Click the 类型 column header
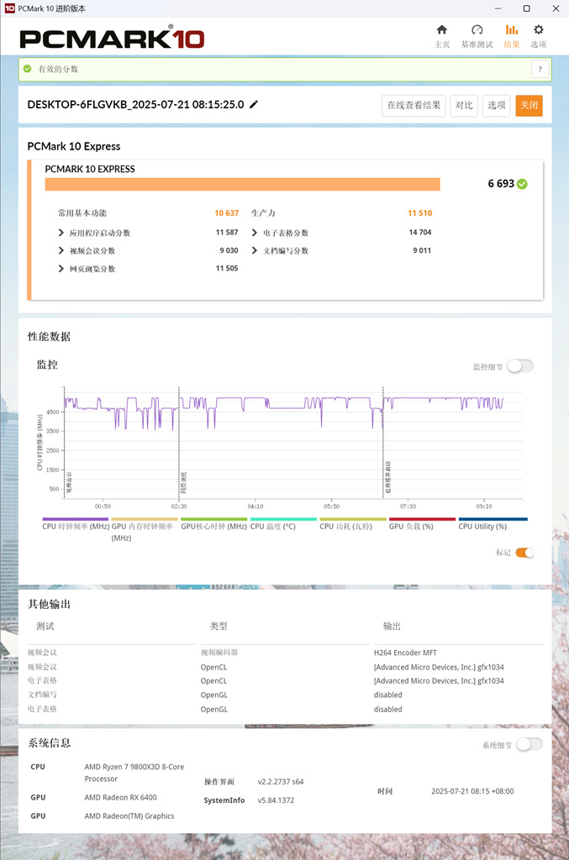 (219, 626)
